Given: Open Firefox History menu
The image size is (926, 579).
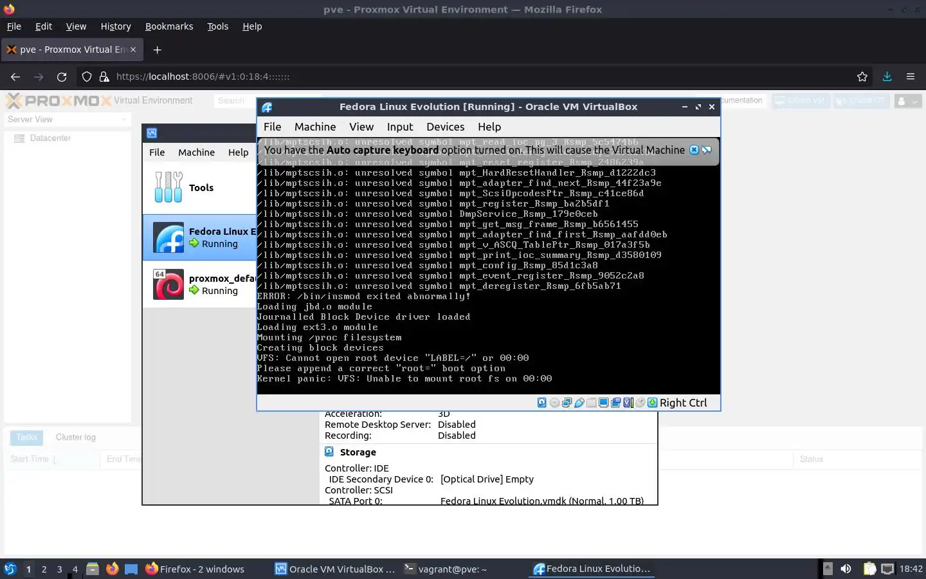Looking at the screenshot, I should pos(116,26).
